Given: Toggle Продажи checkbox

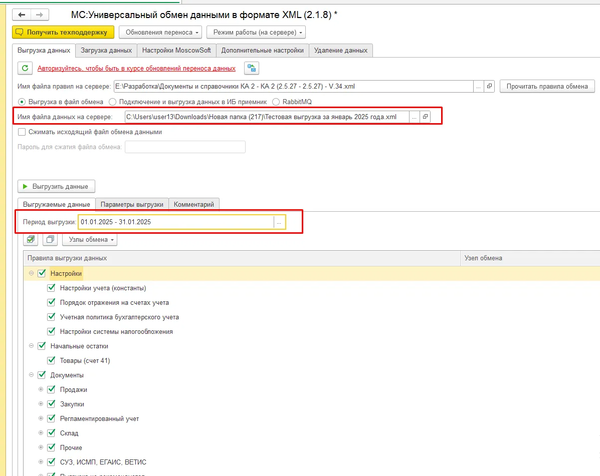Looking at the screenshot, I should point(51,390).
